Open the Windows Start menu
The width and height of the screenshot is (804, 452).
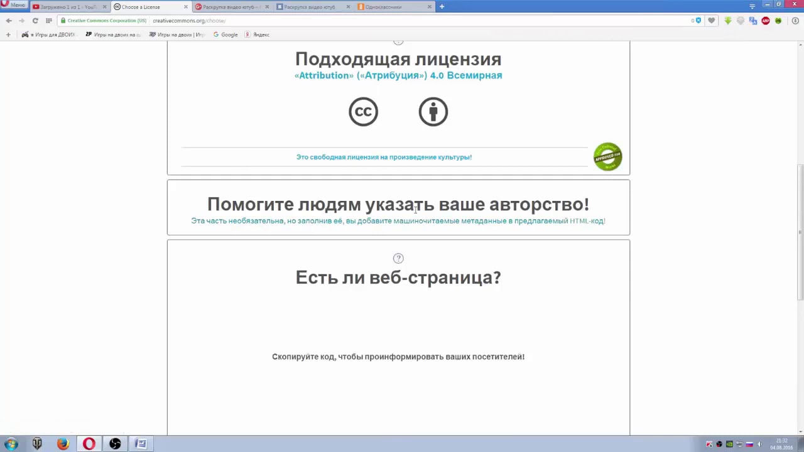[11, 444]
